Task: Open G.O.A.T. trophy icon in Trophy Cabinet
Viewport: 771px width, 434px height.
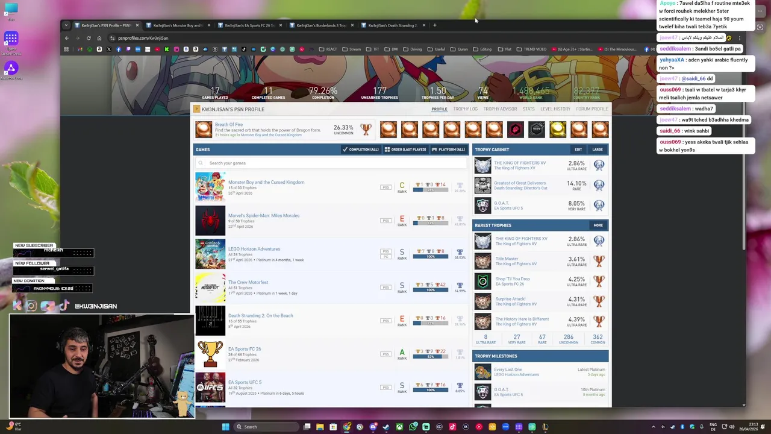Action: tap(482, 205)
